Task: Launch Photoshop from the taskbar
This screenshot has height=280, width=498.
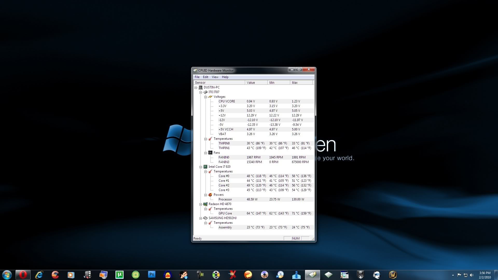Action: 152,274
